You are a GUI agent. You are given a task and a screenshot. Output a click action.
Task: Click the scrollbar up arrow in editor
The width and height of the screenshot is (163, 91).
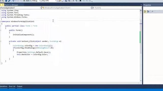(x=141, y=13)
